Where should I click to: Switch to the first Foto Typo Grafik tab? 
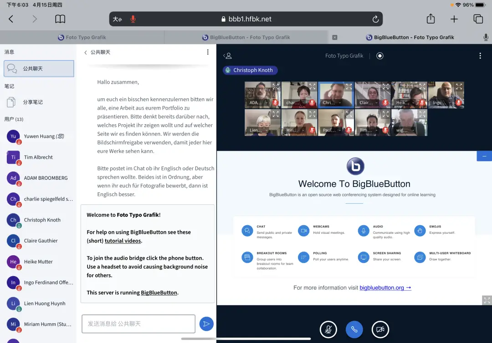click(x=82, y=37)
